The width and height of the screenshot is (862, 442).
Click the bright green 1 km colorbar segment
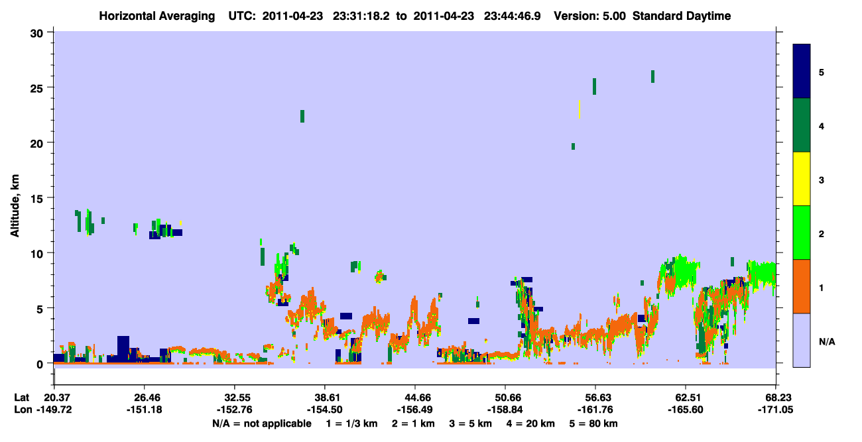point(802,232)
